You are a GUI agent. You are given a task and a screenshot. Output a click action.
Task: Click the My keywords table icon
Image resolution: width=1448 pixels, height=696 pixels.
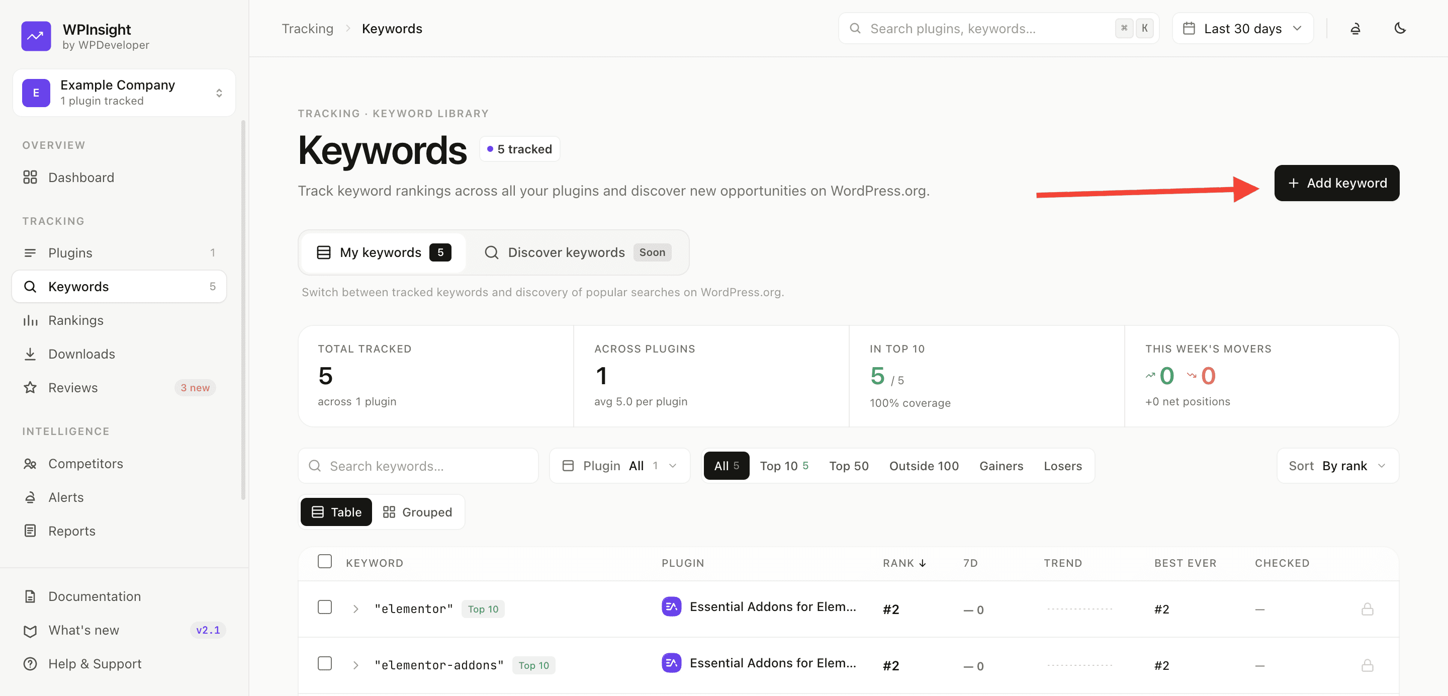(324, 253)
